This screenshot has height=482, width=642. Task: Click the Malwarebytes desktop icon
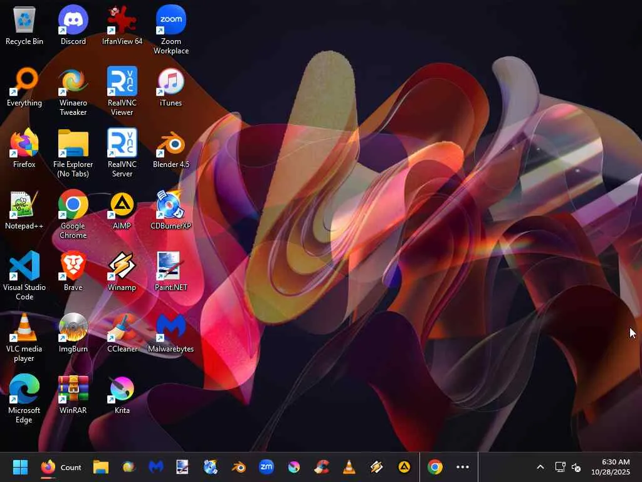point(171,333)
